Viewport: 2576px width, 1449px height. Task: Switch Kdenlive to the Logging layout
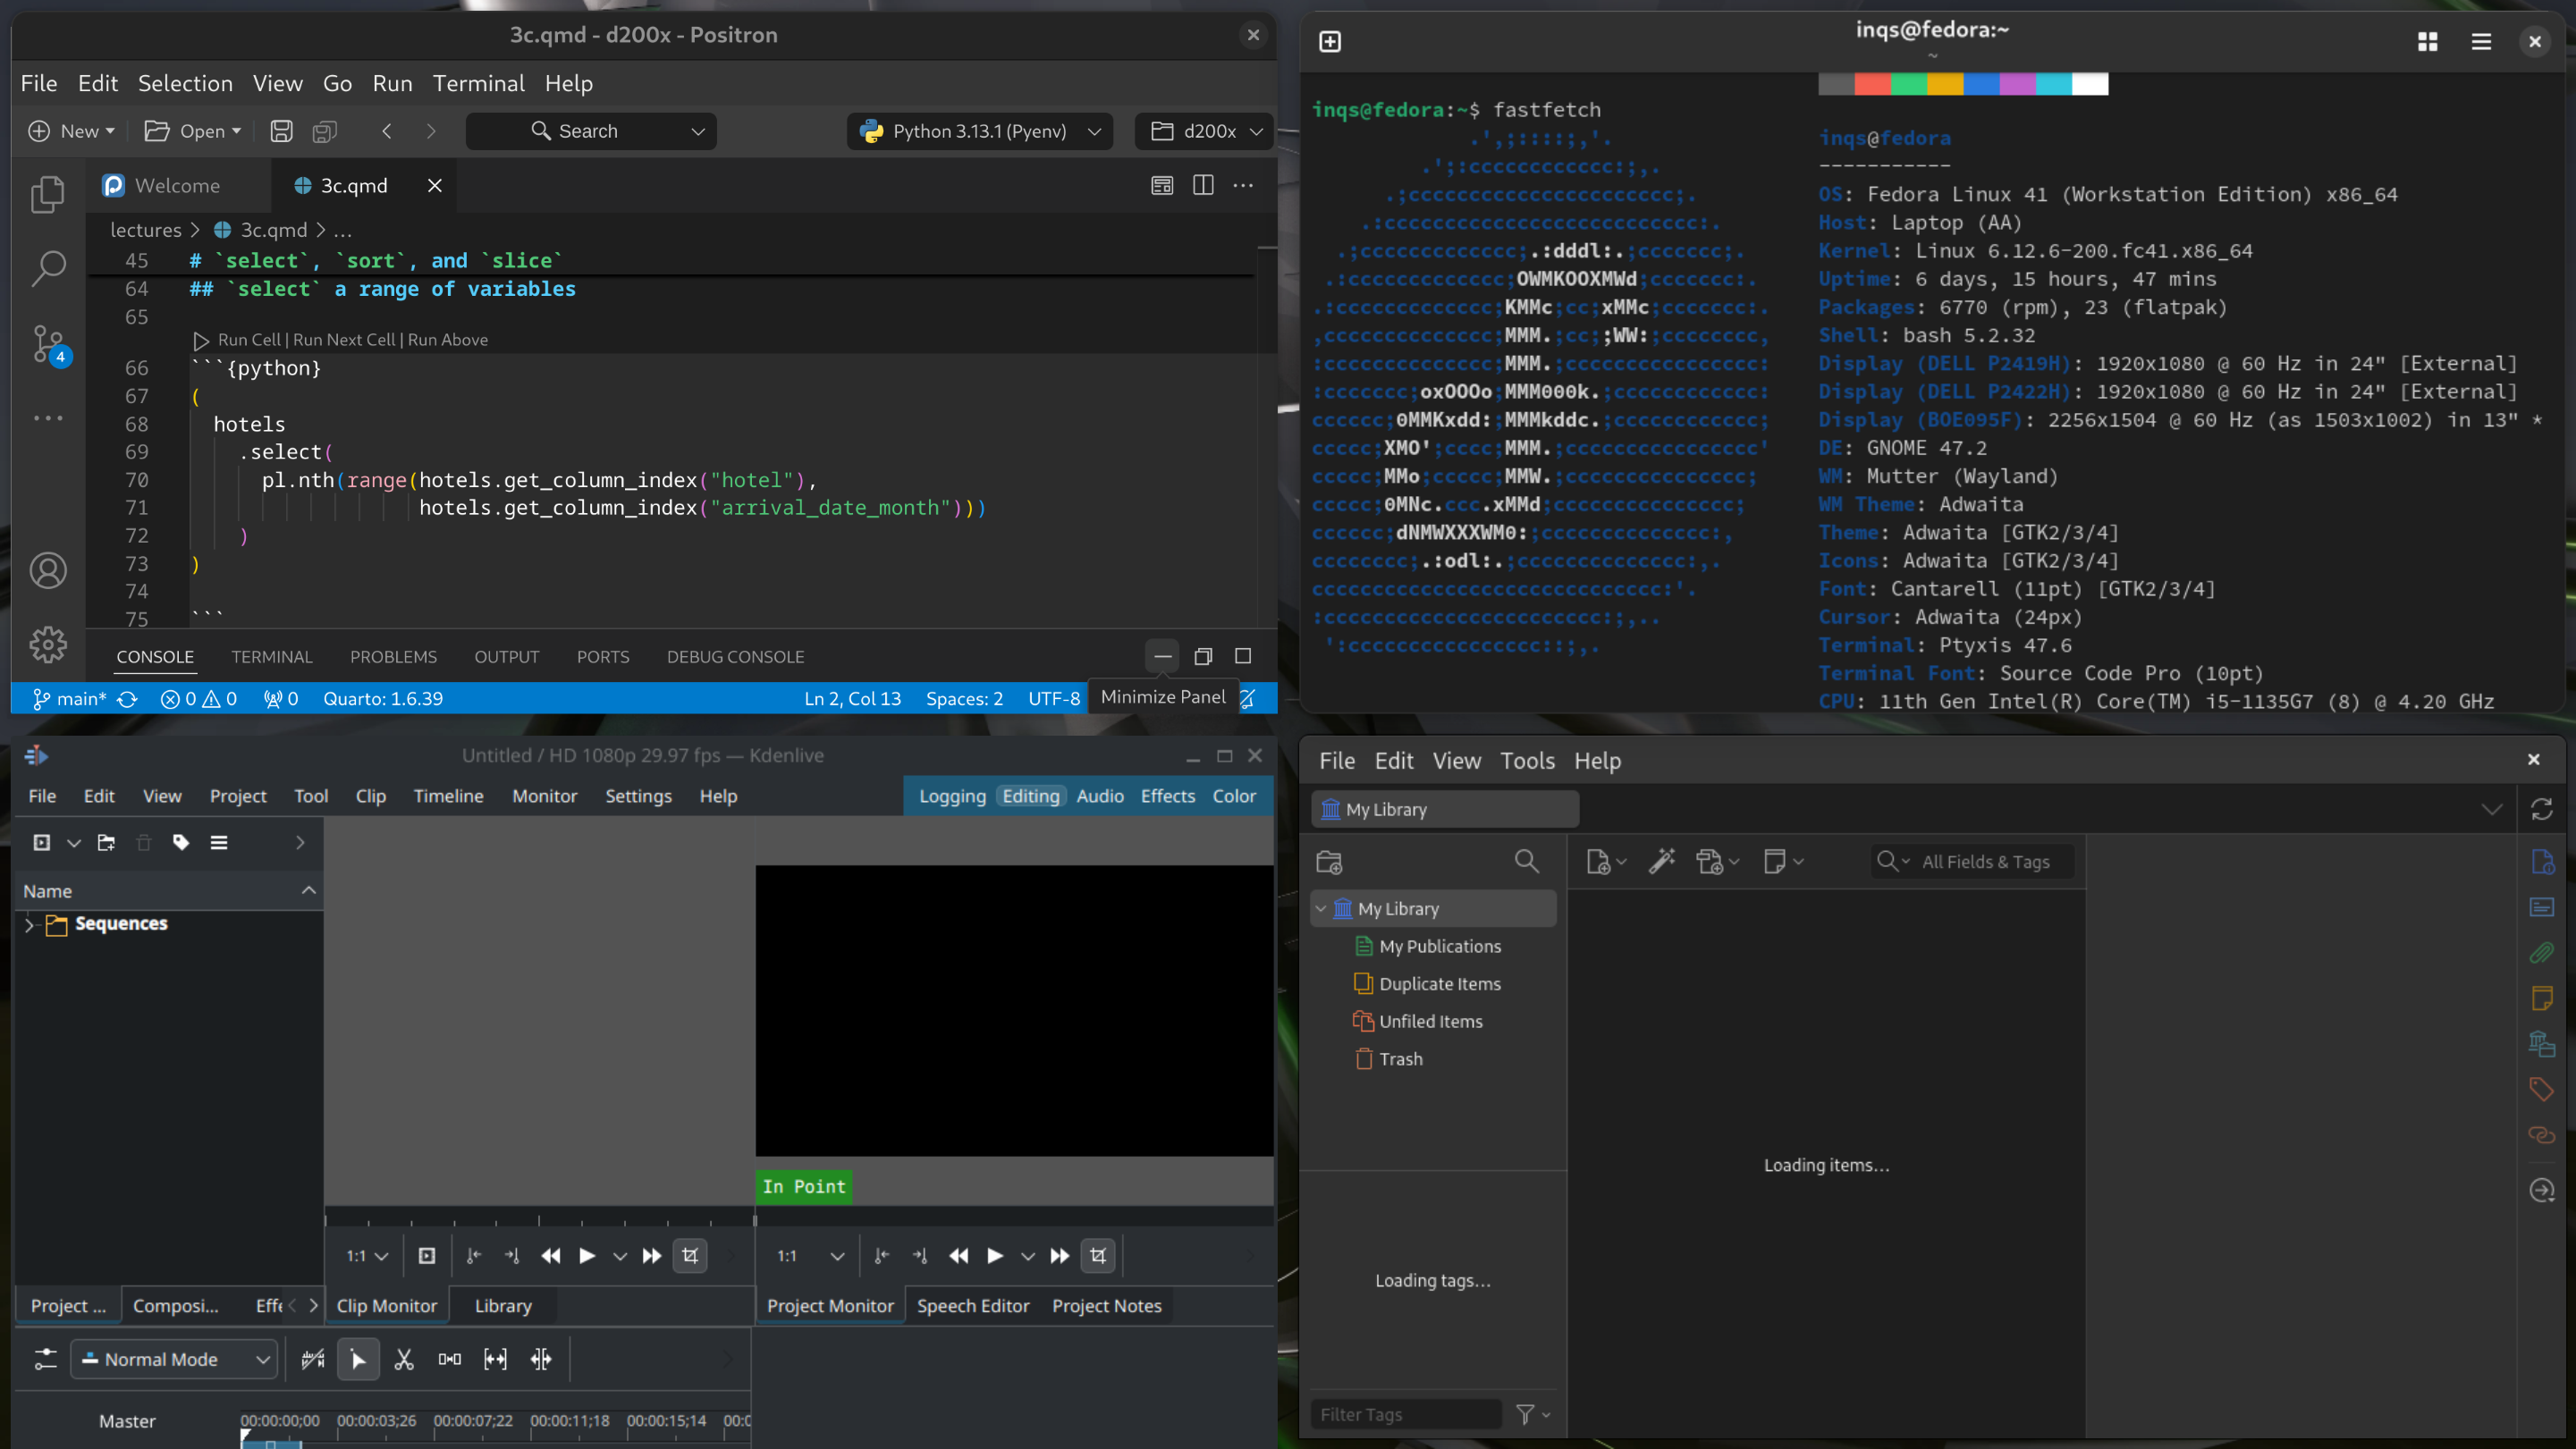pyautogui.click(x=952, y=796)
